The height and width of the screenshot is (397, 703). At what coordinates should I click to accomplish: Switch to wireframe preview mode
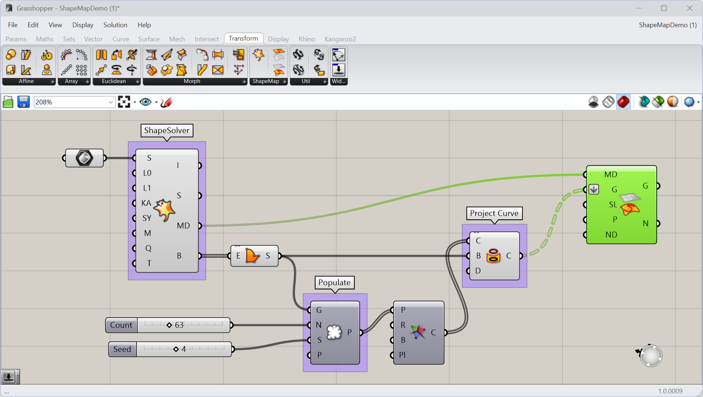coord(608,102)
